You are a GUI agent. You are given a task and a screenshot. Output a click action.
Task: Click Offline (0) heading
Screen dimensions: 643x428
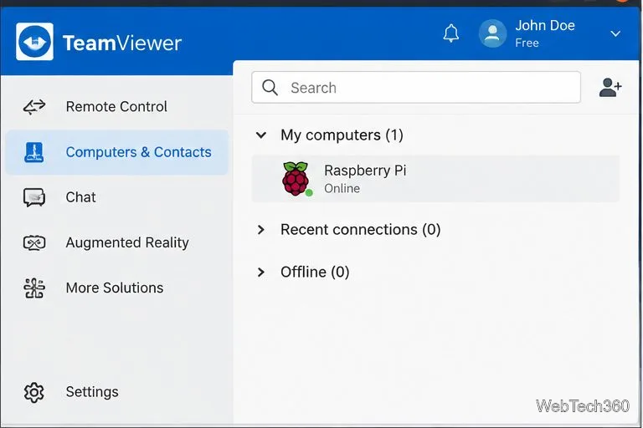315,272
